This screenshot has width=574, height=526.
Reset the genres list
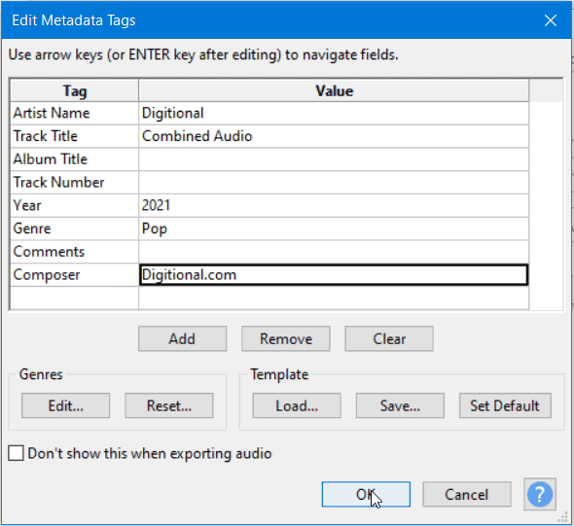169,405
